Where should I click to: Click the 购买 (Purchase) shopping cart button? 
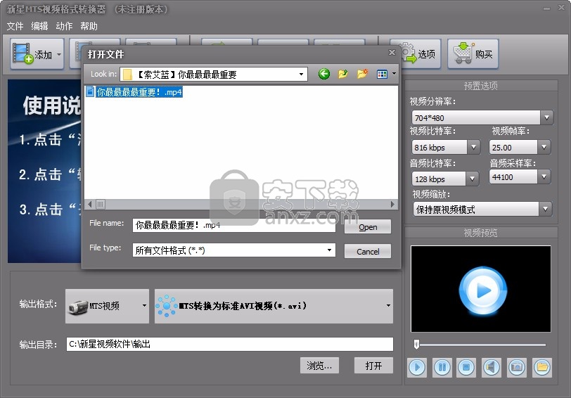[473, 54]
